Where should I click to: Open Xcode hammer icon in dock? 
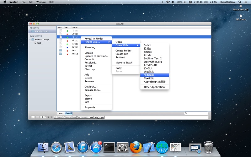[149, 147]
